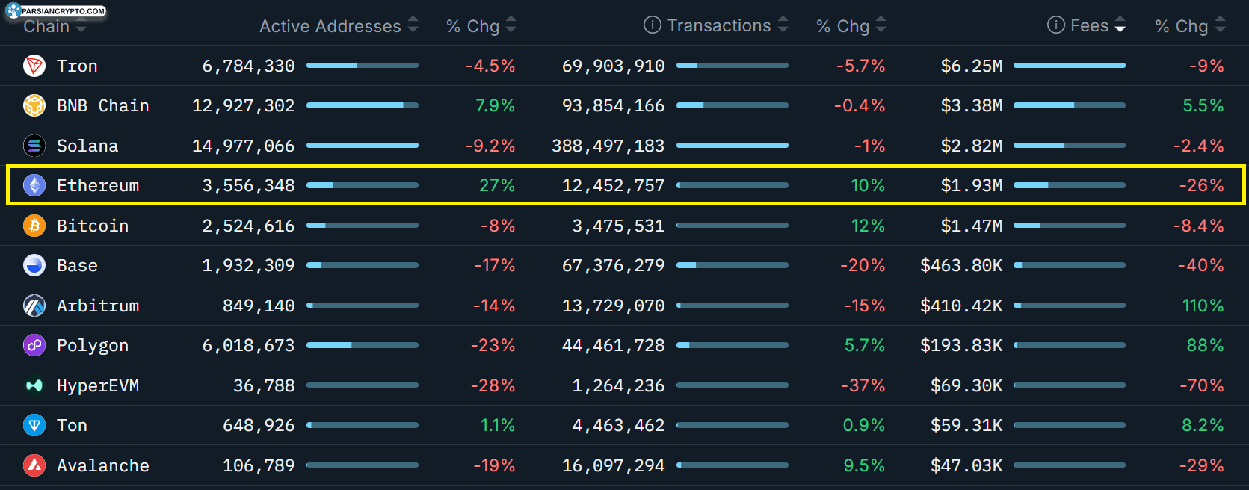Viewport: 1249px width, 490px height.
Task: Click Tron active addresses progress bar
Action: (x=363, y=66)
